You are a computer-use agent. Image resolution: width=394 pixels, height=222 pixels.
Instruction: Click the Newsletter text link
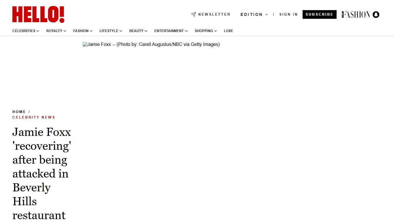coord(214,14)
